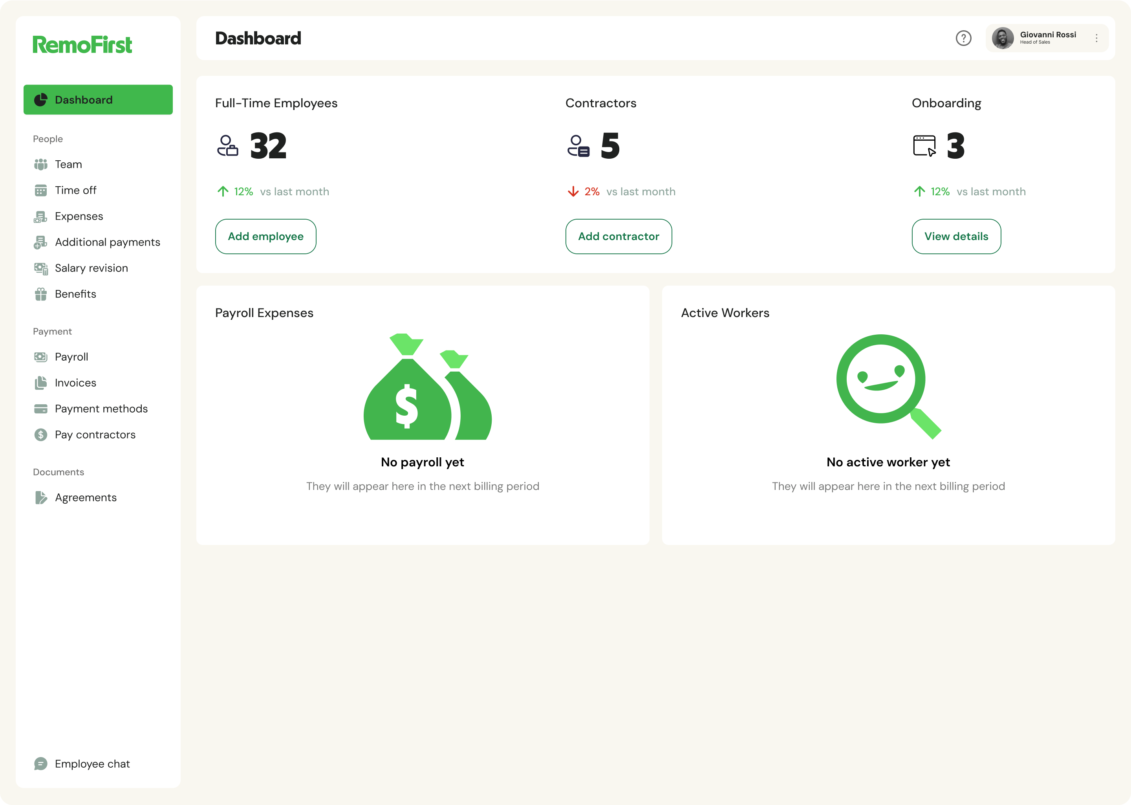Navigate to Invoices
The image size is (1131, 805).
(x=75, y=383)
